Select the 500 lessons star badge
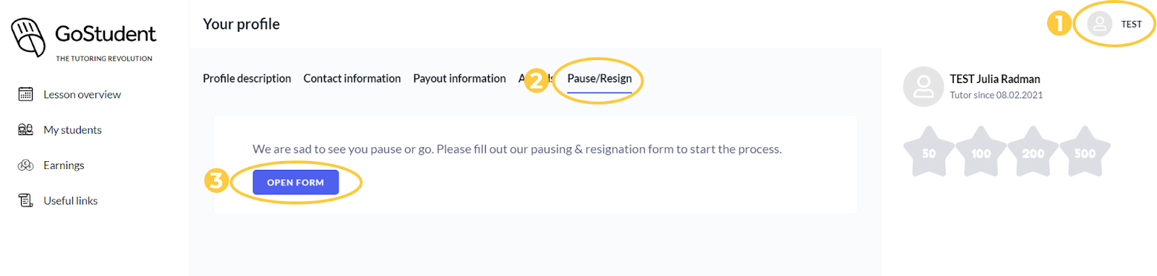1157x276 pixels. (x=1085, y=151)
